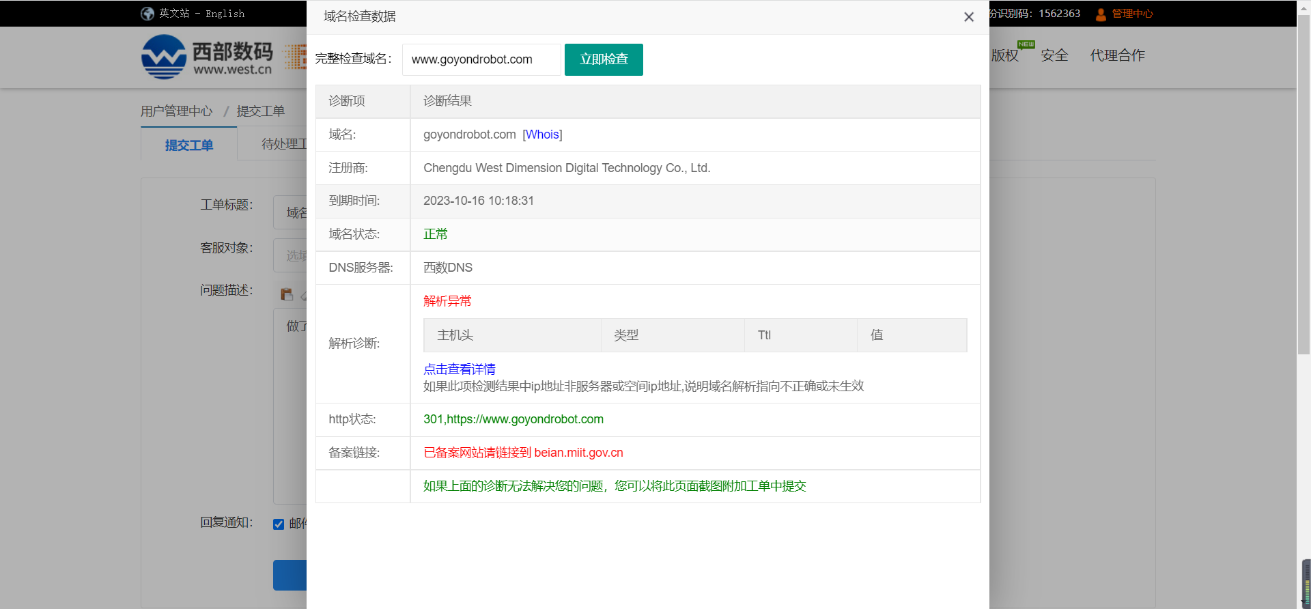Viewport: 1311px width, 609px height.
Task: Open the 客服对象 dropdown
Action: 291,255
